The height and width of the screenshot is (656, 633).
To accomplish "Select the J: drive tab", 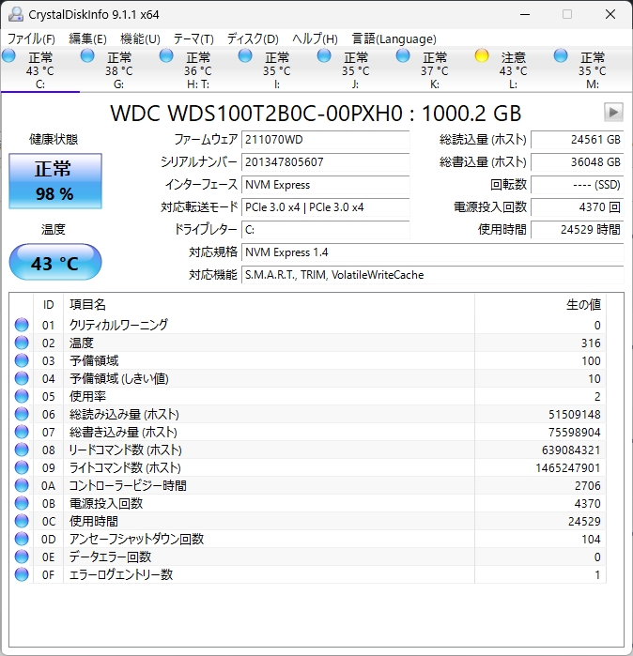I will point(355,69).
